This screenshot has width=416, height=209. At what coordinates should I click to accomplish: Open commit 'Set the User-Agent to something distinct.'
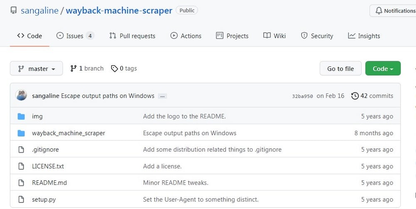tap(201, 199)
